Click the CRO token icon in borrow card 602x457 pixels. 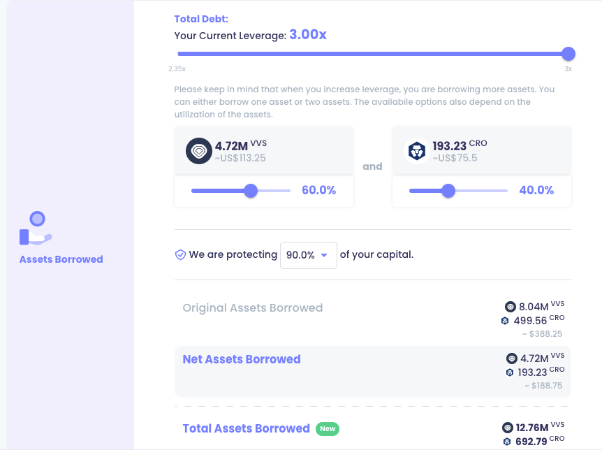coord(417,151)
